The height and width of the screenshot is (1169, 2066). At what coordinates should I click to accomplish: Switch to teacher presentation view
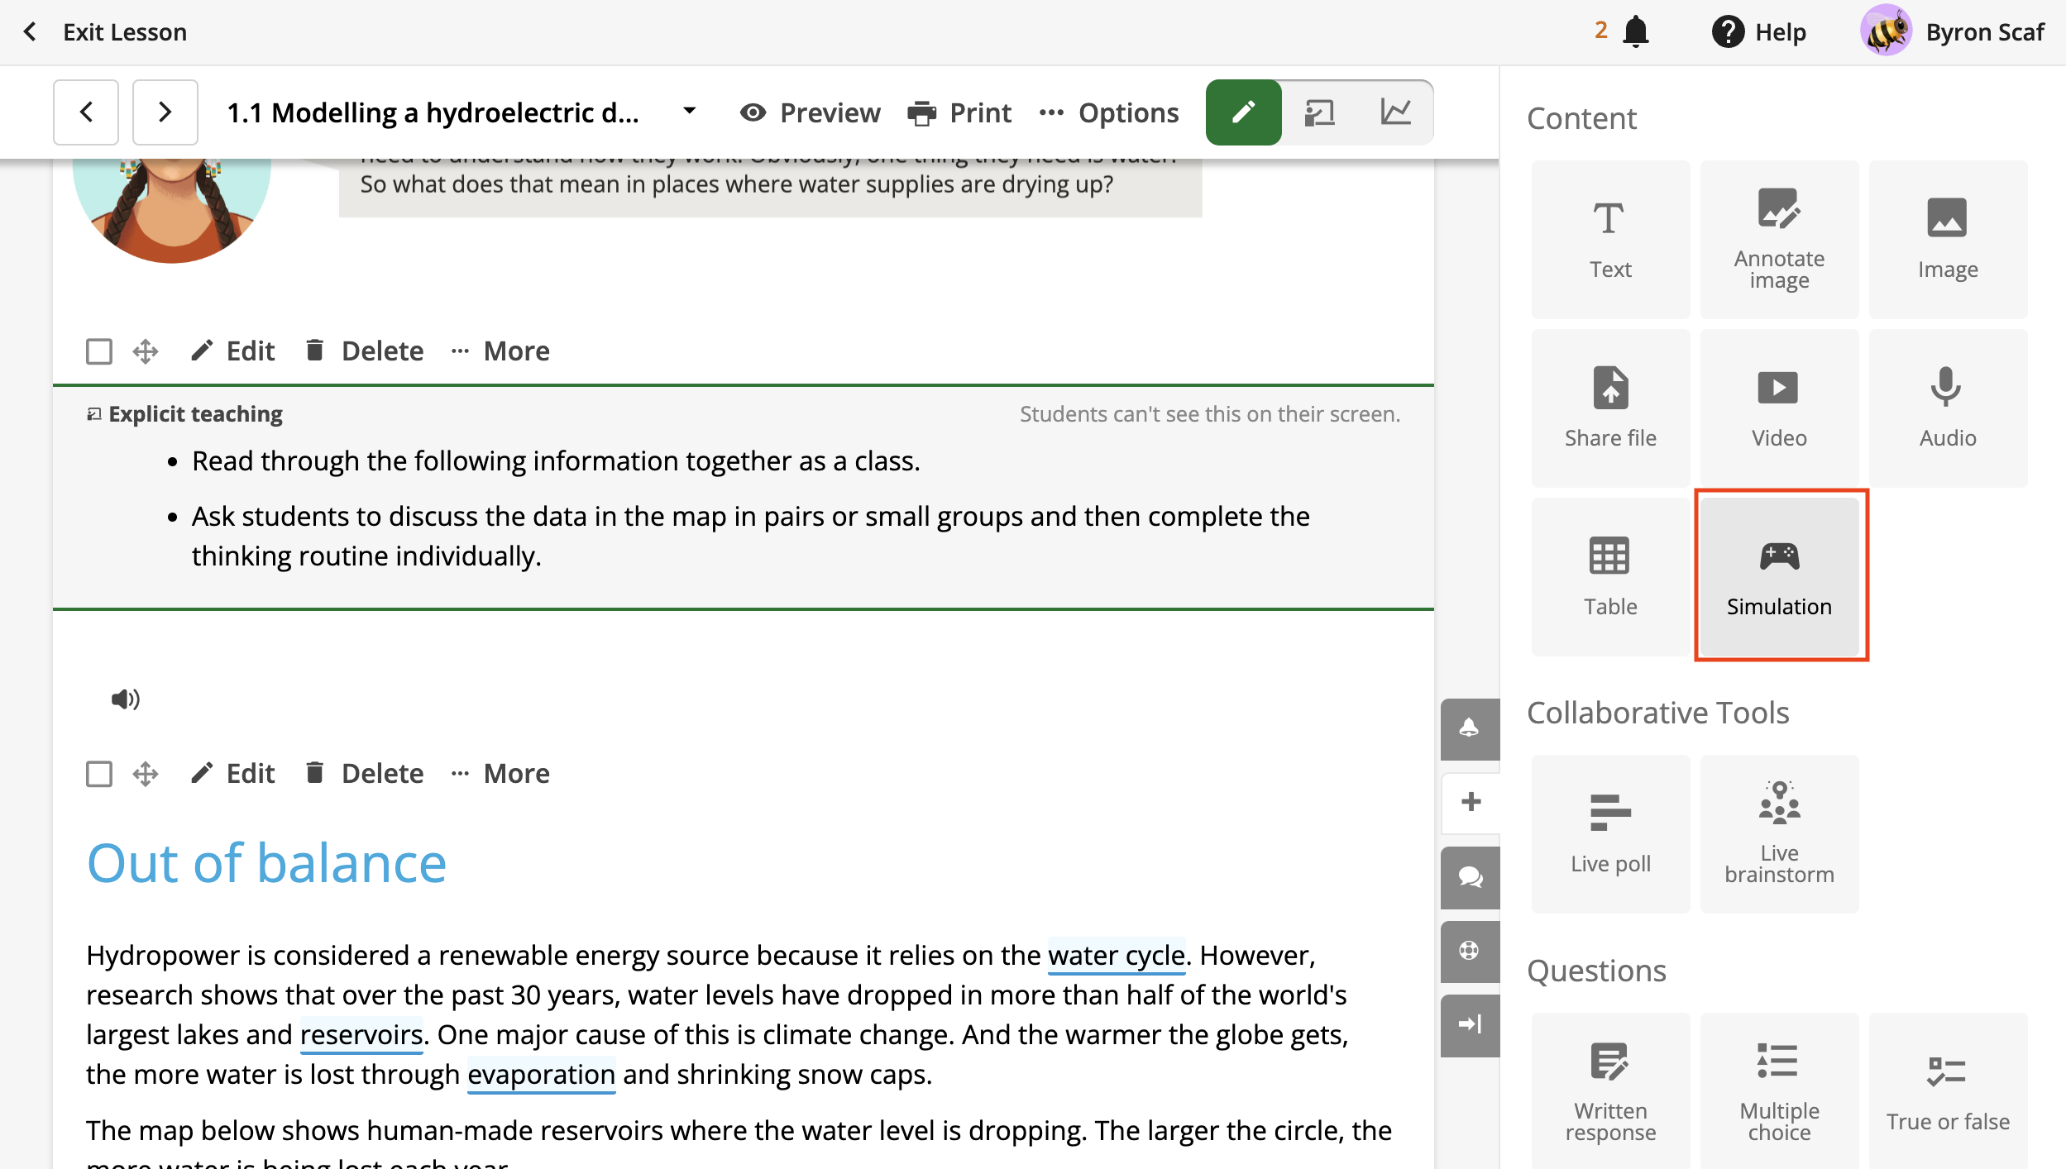(1319, 112)
